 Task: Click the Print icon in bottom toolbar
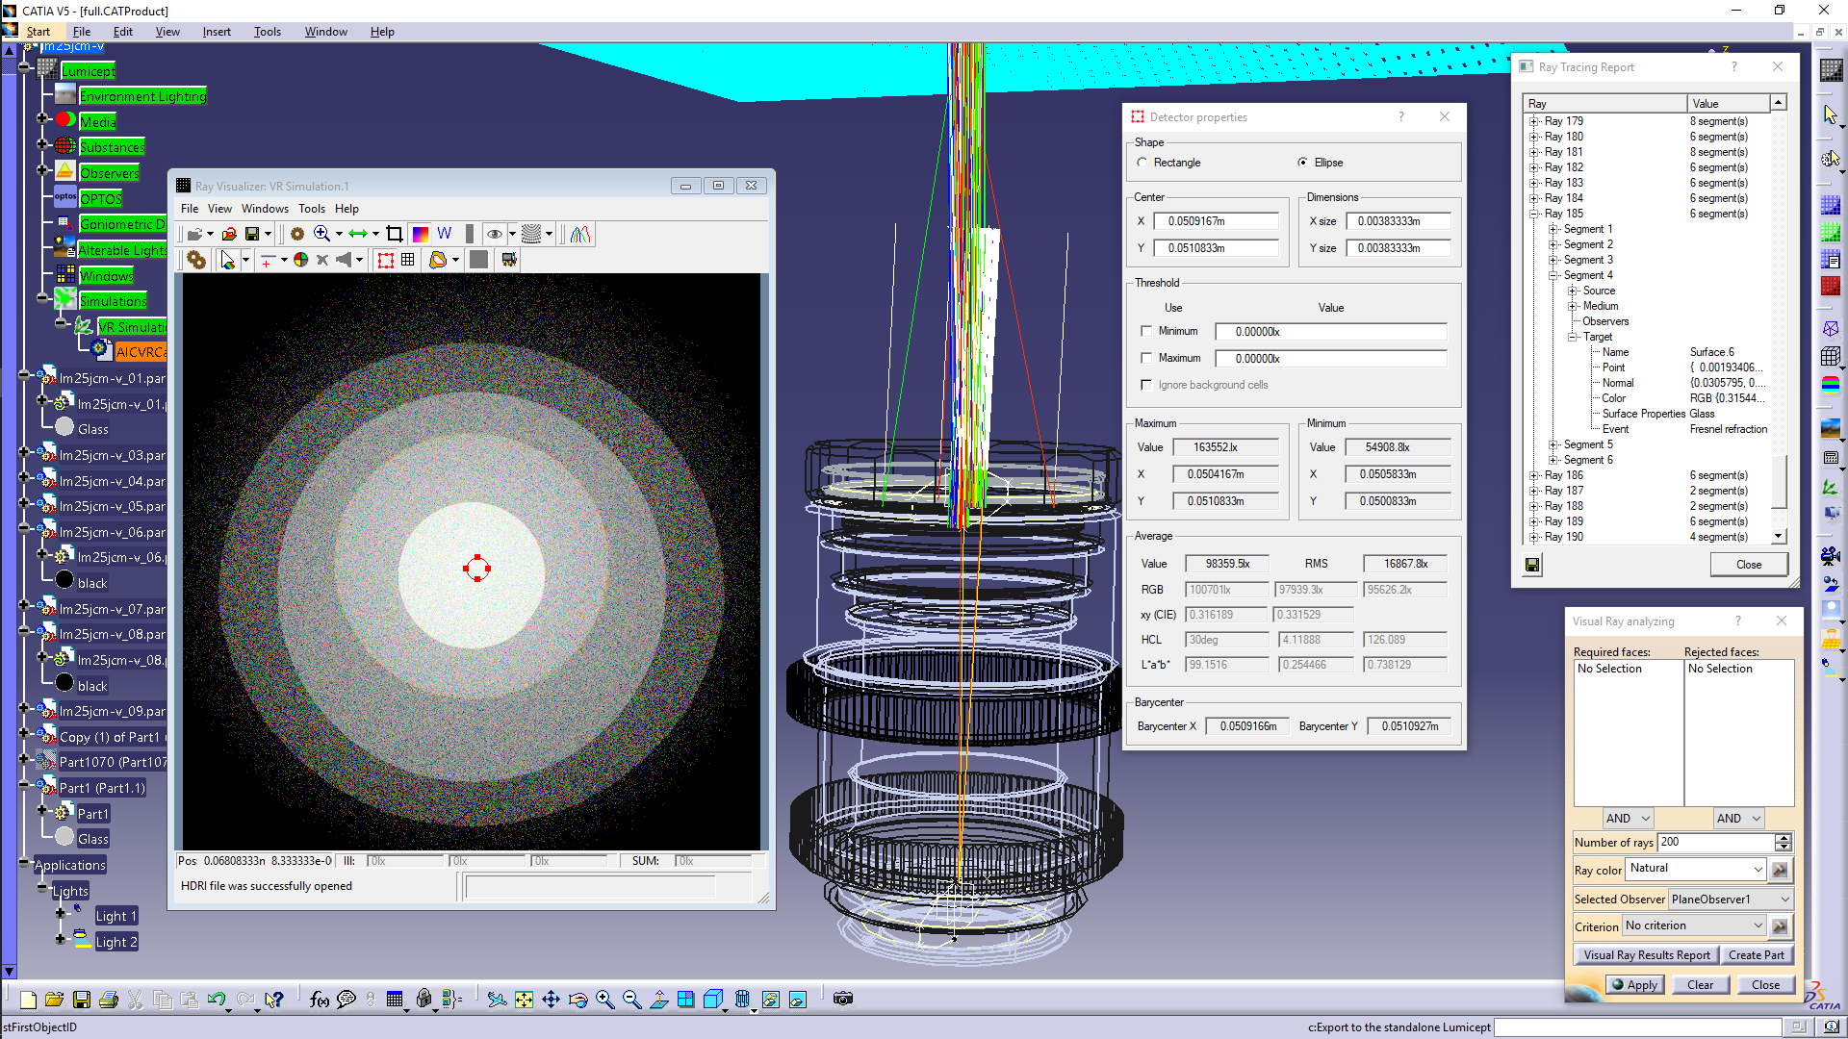[109, 1000]
